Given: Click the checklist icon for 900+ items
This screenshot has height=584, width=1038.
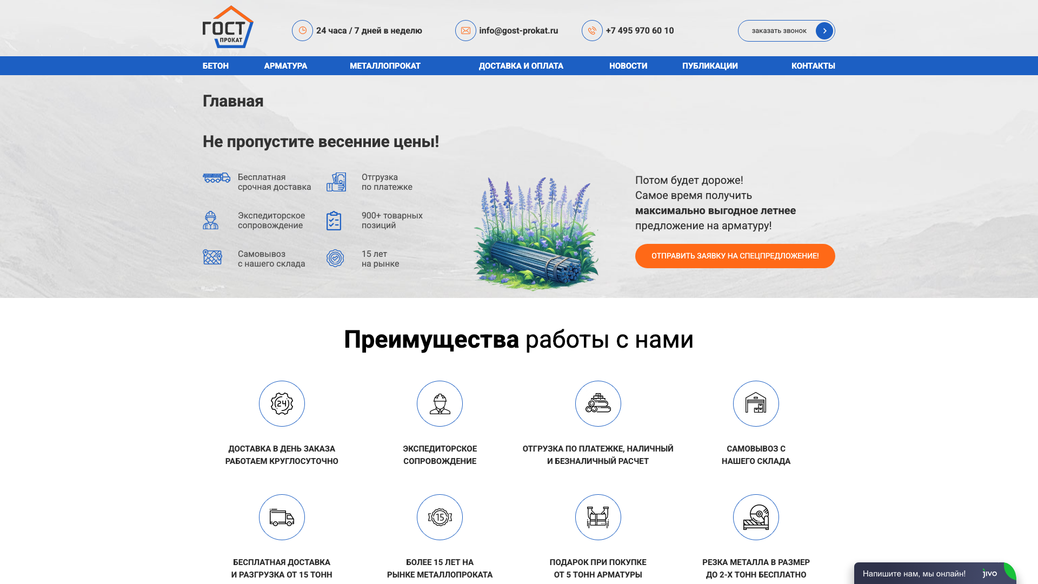Looking at the screenshot, I should coord(334,221).
